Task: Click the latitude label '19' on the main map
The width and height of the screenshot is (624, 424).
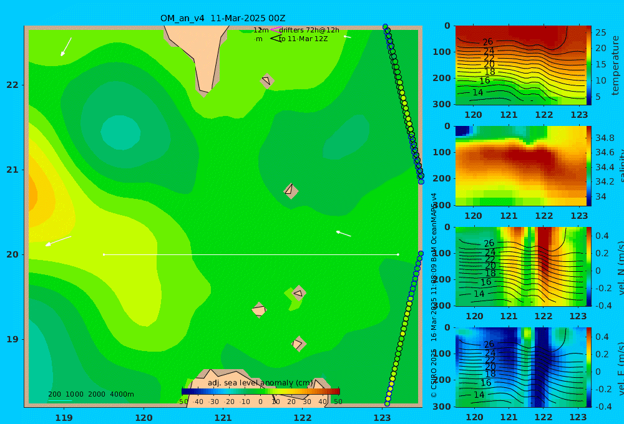Action: pos(12,339)
